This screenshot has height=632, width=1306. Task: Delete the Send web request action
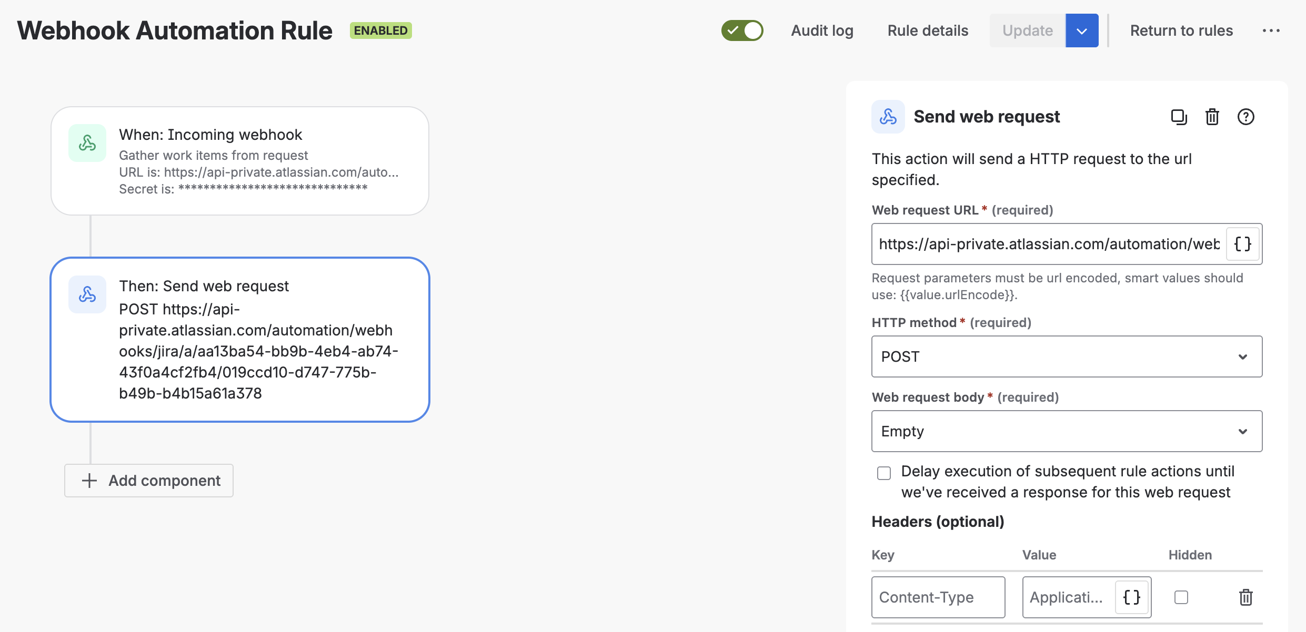pos(1212,117)
